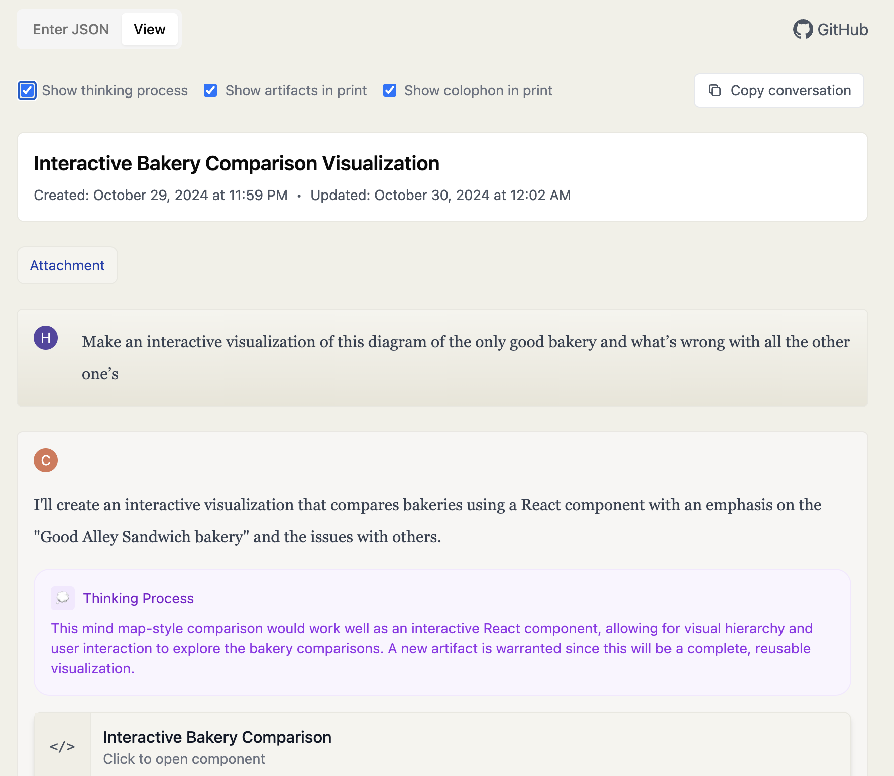Click the 'Show colophon in print' label text
Image resolution: width=894 pixels, height=776 pixels.
478,90
